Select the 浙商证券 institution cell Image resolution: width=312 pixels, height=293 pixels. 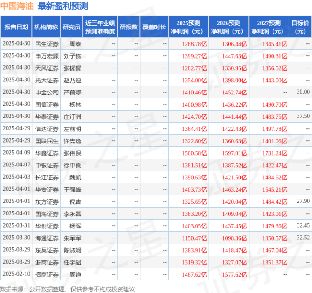pyautogui.click(x=47, y=262)
